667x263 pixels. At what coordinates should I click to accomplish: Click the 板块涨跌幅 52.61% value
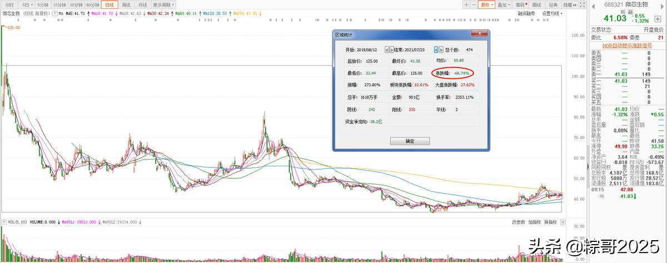point(421,85)
